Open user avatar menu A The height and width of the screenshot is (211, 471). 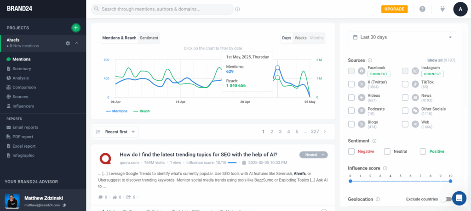(x=460, y=9)
